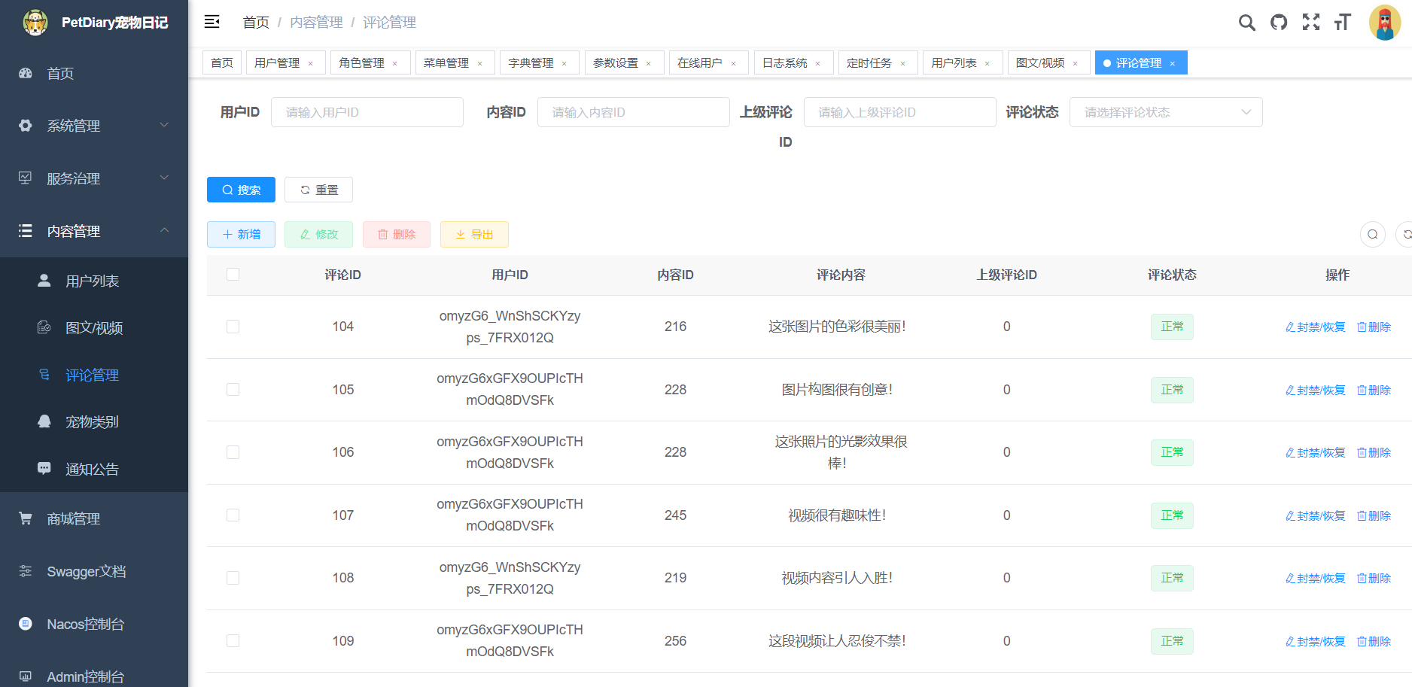Focus the 内容ID input field
The image size is (1412, 687).
(634, 112)
